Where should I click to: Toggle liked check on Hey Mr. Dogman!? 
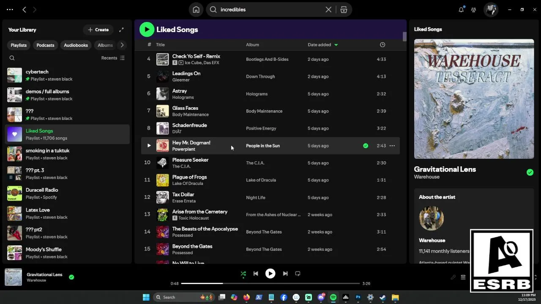point(366,146)
